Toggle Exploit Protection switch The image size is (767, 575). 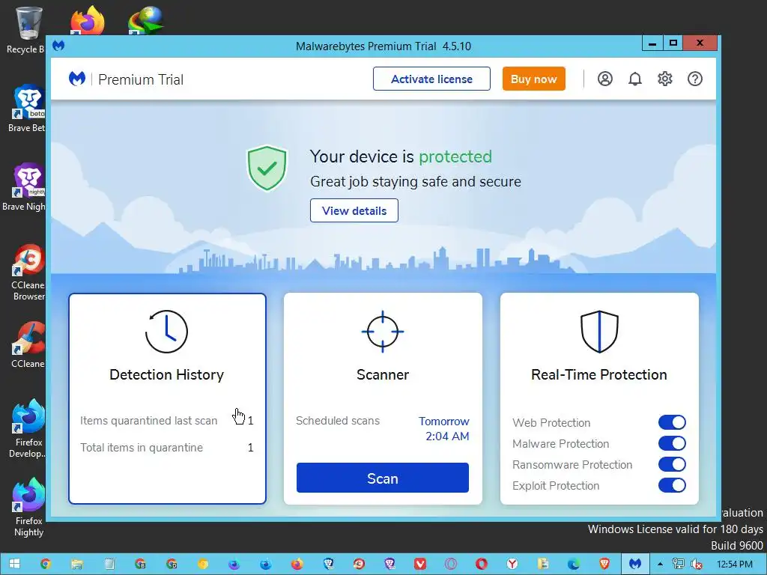(672, 485)
